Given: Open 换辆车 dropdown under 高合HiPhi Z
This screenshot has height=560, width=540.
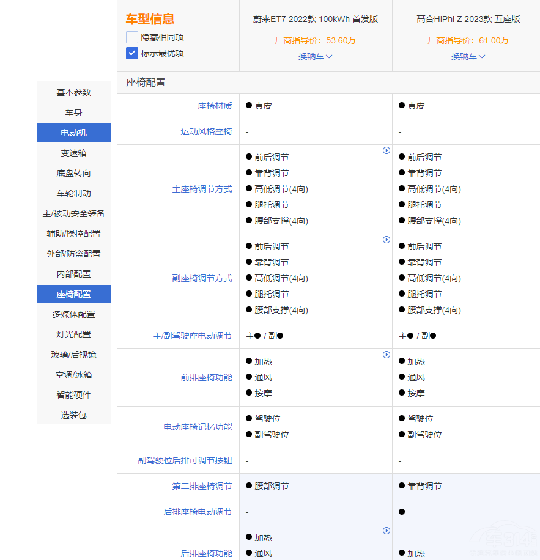Looking at the screenshot, I should click(x=468, y=56).
